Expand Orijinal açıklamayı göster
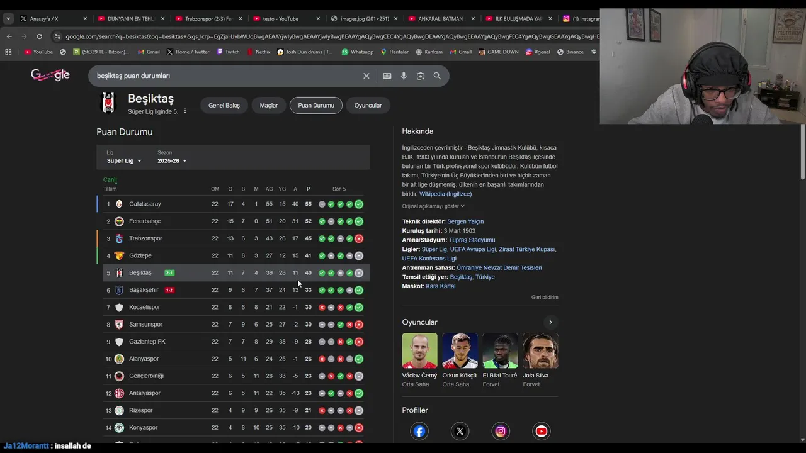806x453 pixels. pyautogui.click(x=433, y=206)
